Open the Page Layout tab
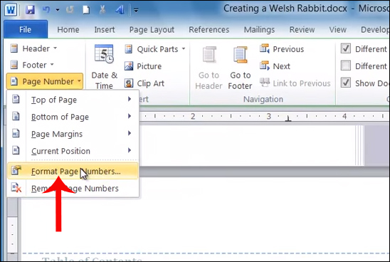Image resolution: width=390 pixels, height=262 pixels. [152, 30]
